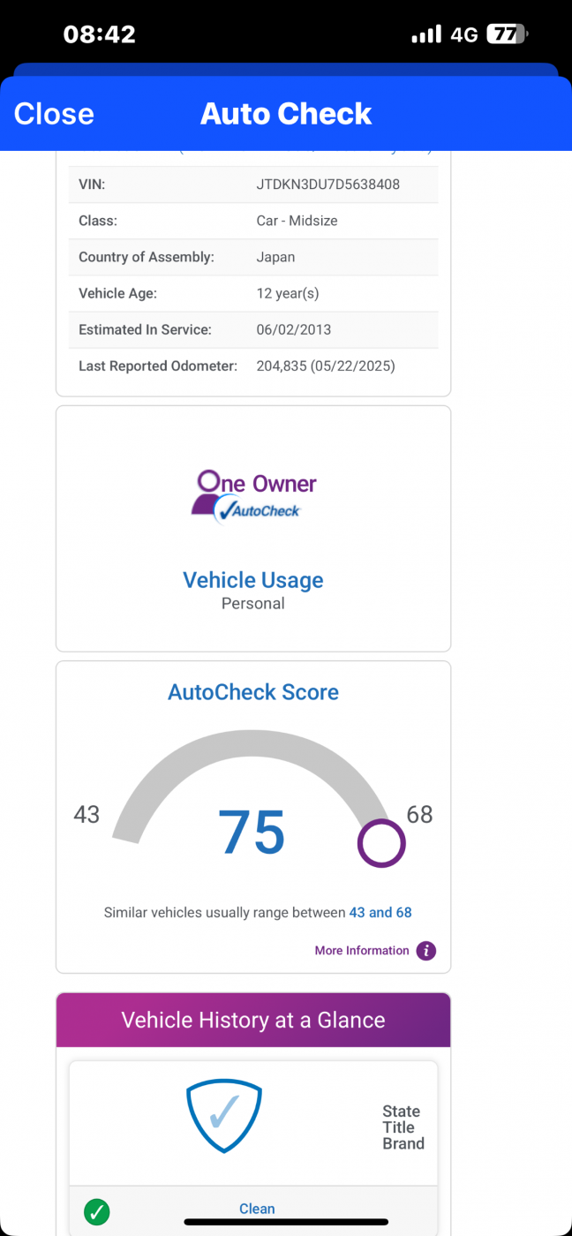Tap the gauge maximum value 68
The image size is (572, 1236).
point(419,814)
